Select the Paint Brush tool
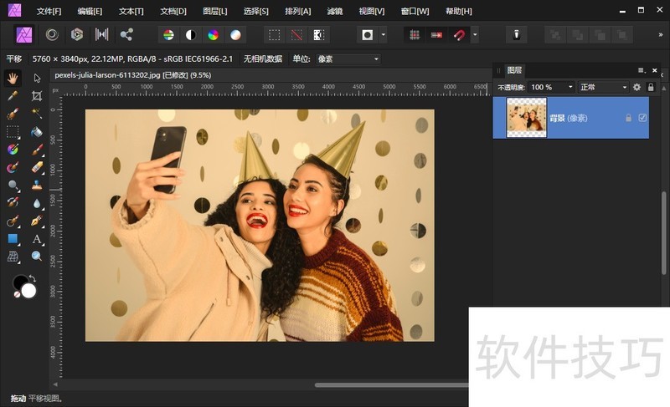Screen dimensions: 670x407 click(x=37, y=150)
